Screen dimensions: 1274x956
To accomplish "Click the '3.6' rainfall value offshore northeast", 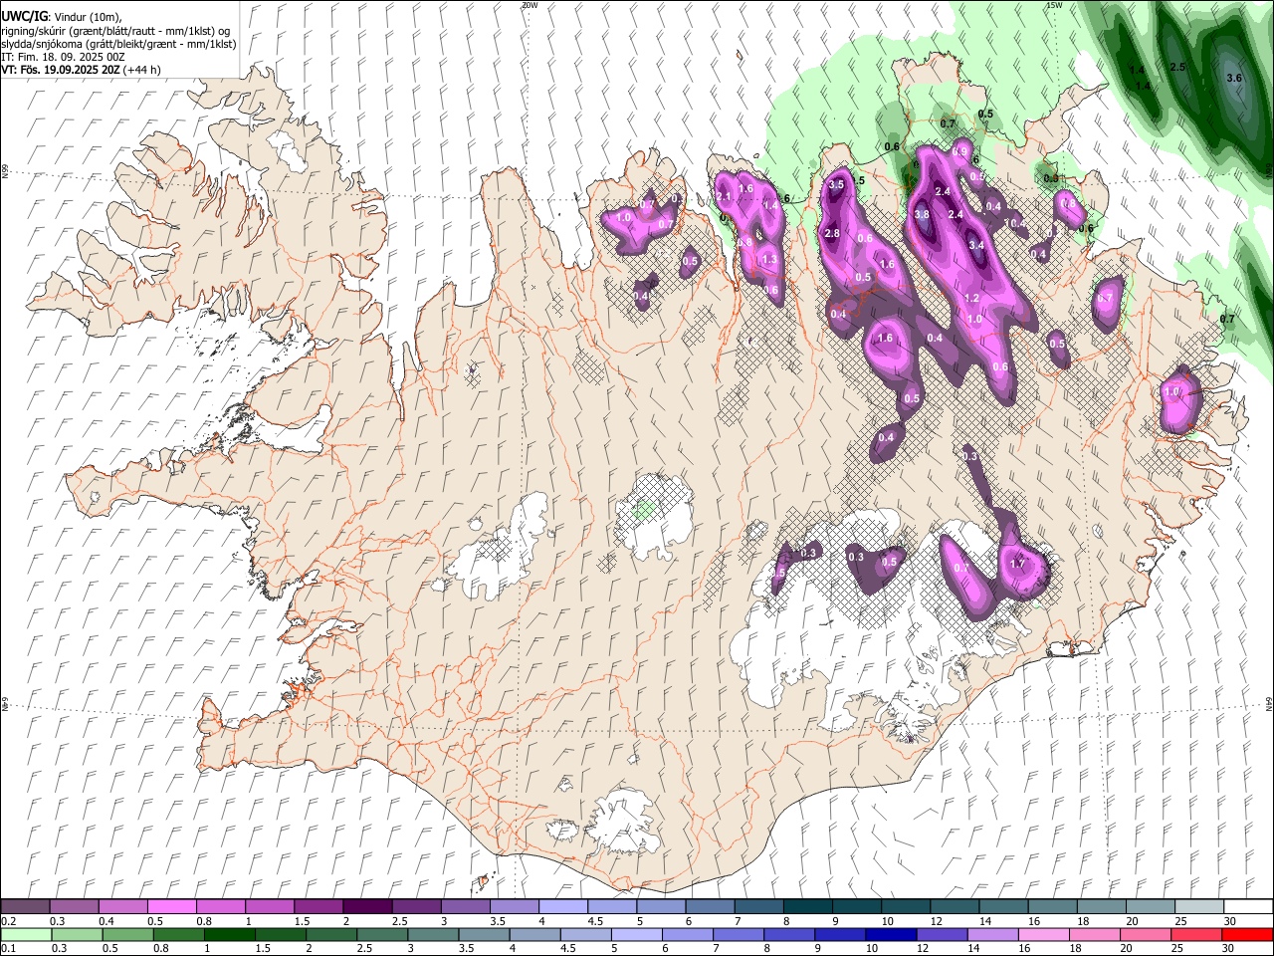I will tap(1235, 78).
